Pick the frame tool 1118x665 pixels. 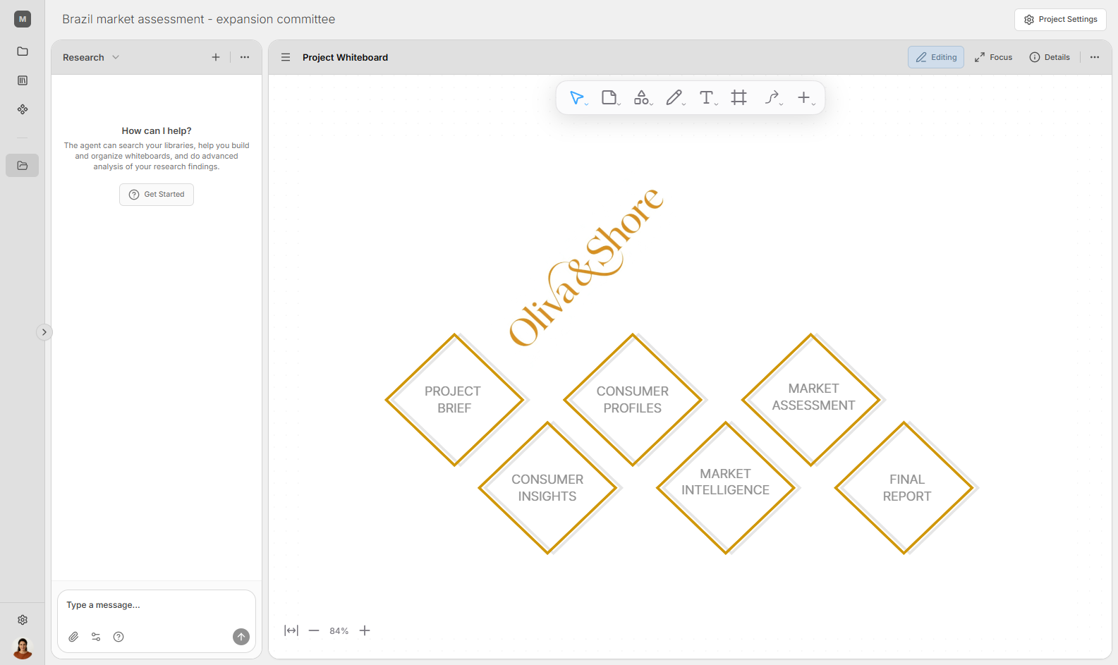[739, 98]
